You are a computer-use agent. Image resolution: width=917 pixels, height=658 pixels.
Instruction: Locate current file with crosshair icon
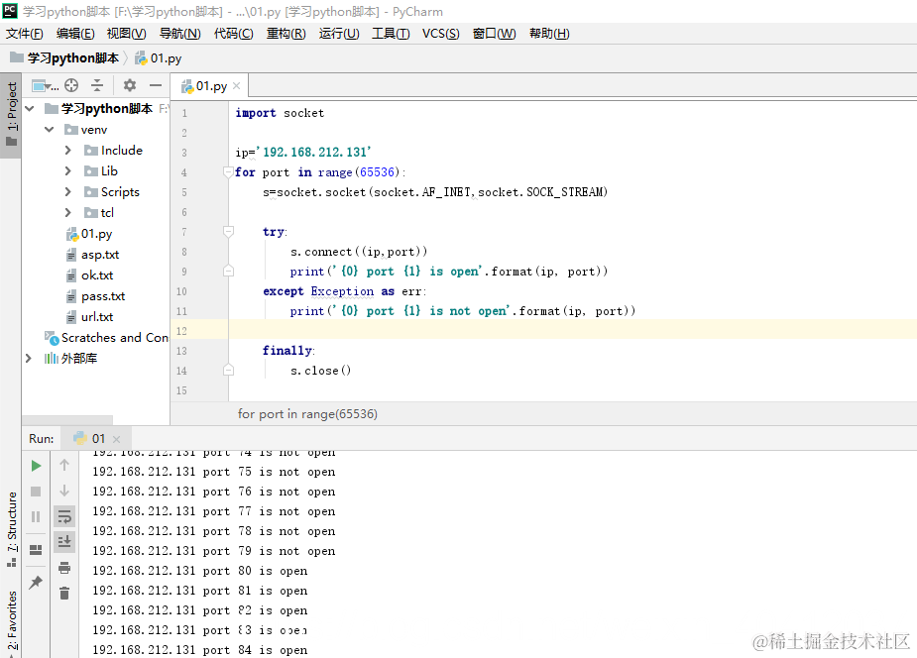click(x=71, y=86)
